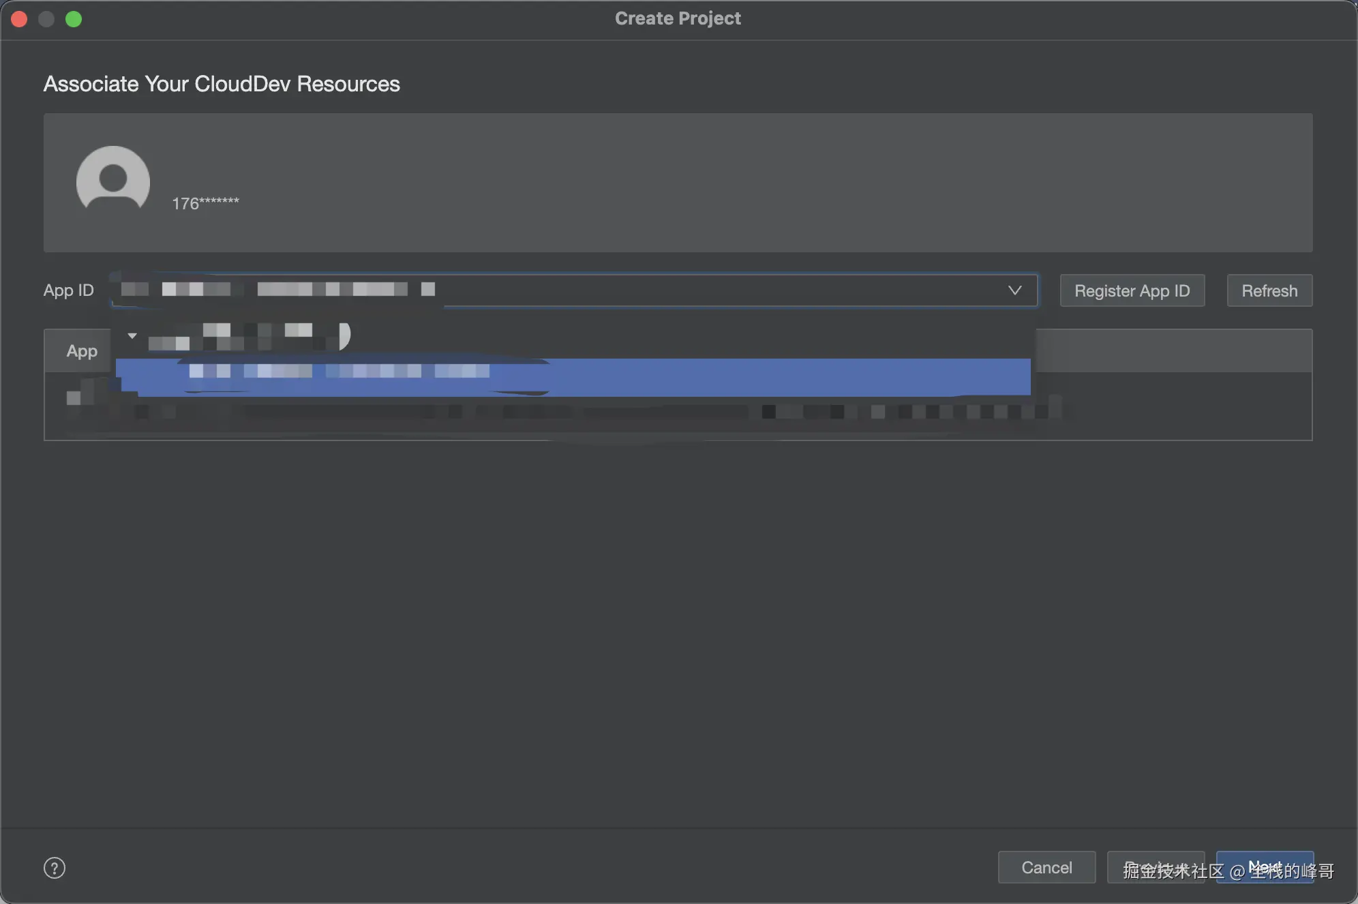Click the Cancel button
1358x904 pixels.
(x=1046, y=867)
